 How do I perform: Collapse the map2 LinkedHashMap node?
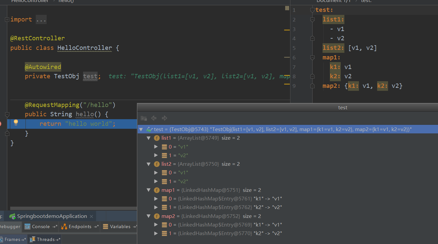(x=149, y=216)
